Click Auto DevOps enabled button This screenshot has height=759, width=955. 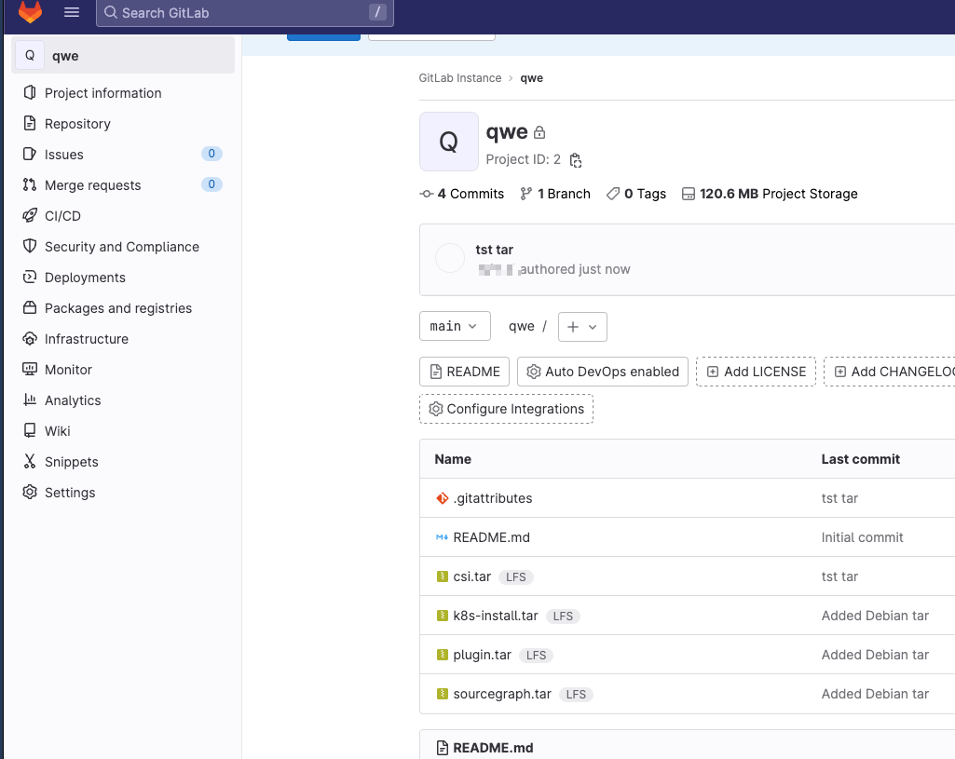pyautogui.click(x=603, y=372)
